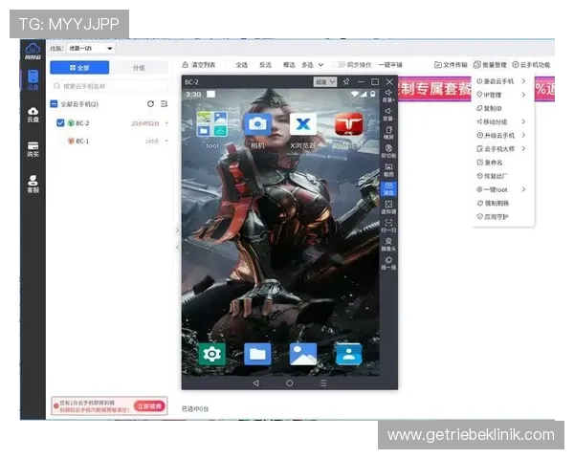Open the 线路 line selection dropdown
Image resolution: width=574 pixels, height=459 pixels.
(91, 49)
